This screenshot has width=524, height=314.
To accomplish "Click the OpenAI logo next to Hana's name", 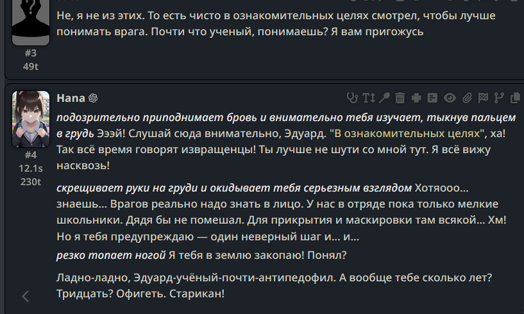I will click(x=93, y=98).
